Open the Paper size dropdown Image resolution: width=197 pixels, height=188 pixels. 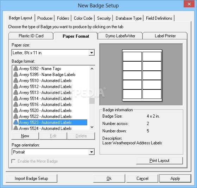pos(91,53)
